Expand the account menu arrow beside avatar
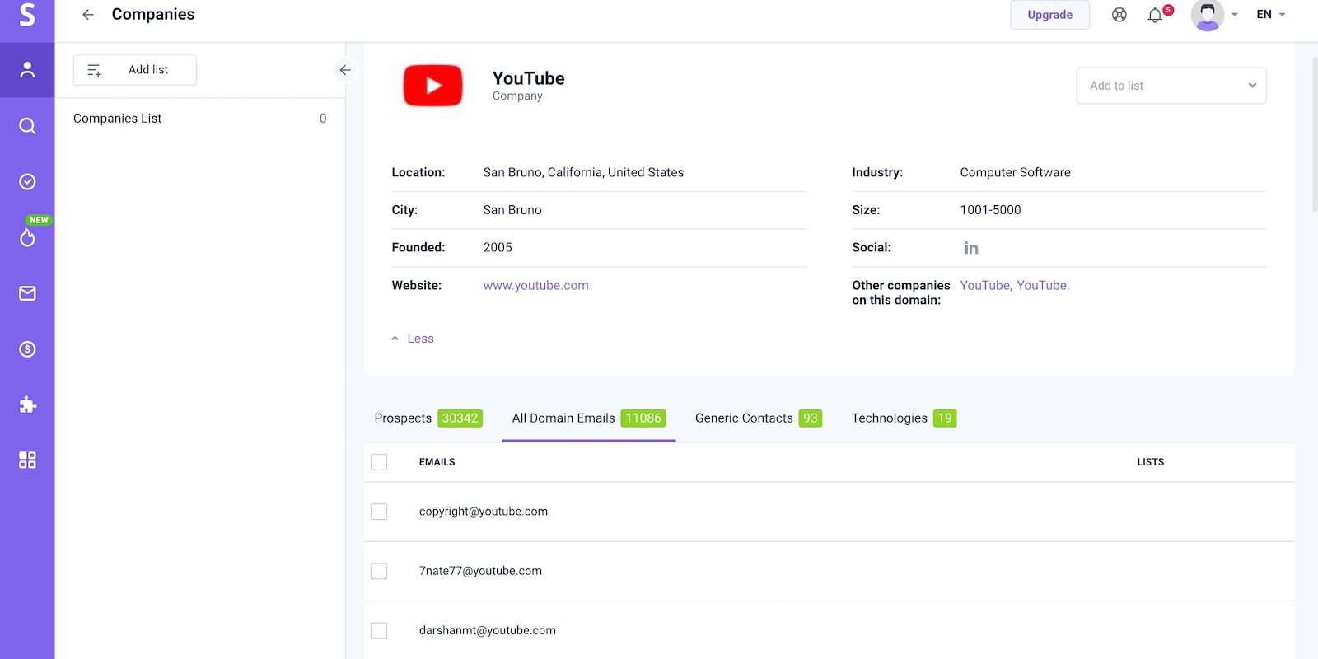This screenshot has width=1318, height=659. [x=1234, y=15]
